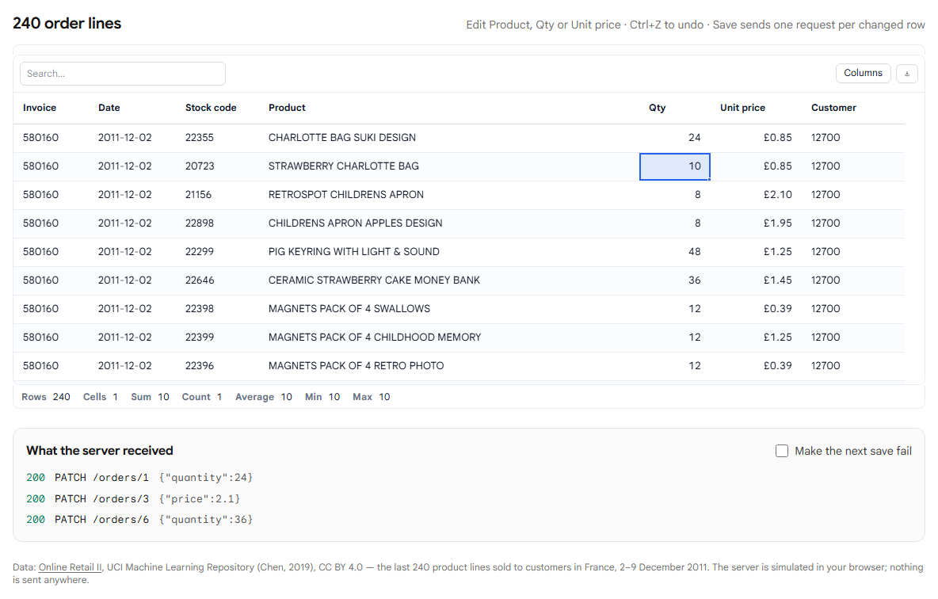Select Invoice 580160 in Charlotte Bag Suki row
This screenshot has height=599, width=938.
(51, 138)
